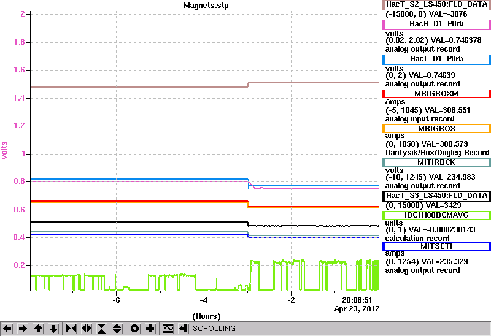
Task: Select the green IBC1H00BCMAVG legend entry
Action: pos(436,215)
